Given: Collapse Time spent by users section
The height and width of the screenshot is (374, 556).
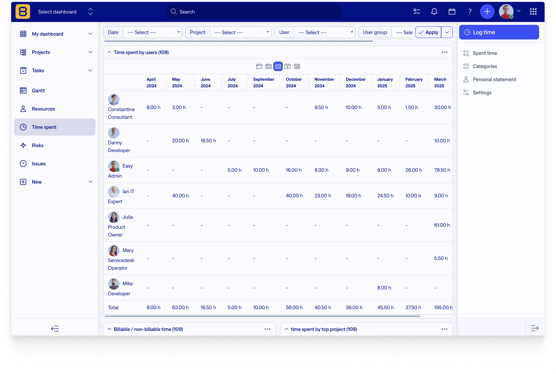Looking at the screenshot, I should point(110,52).
